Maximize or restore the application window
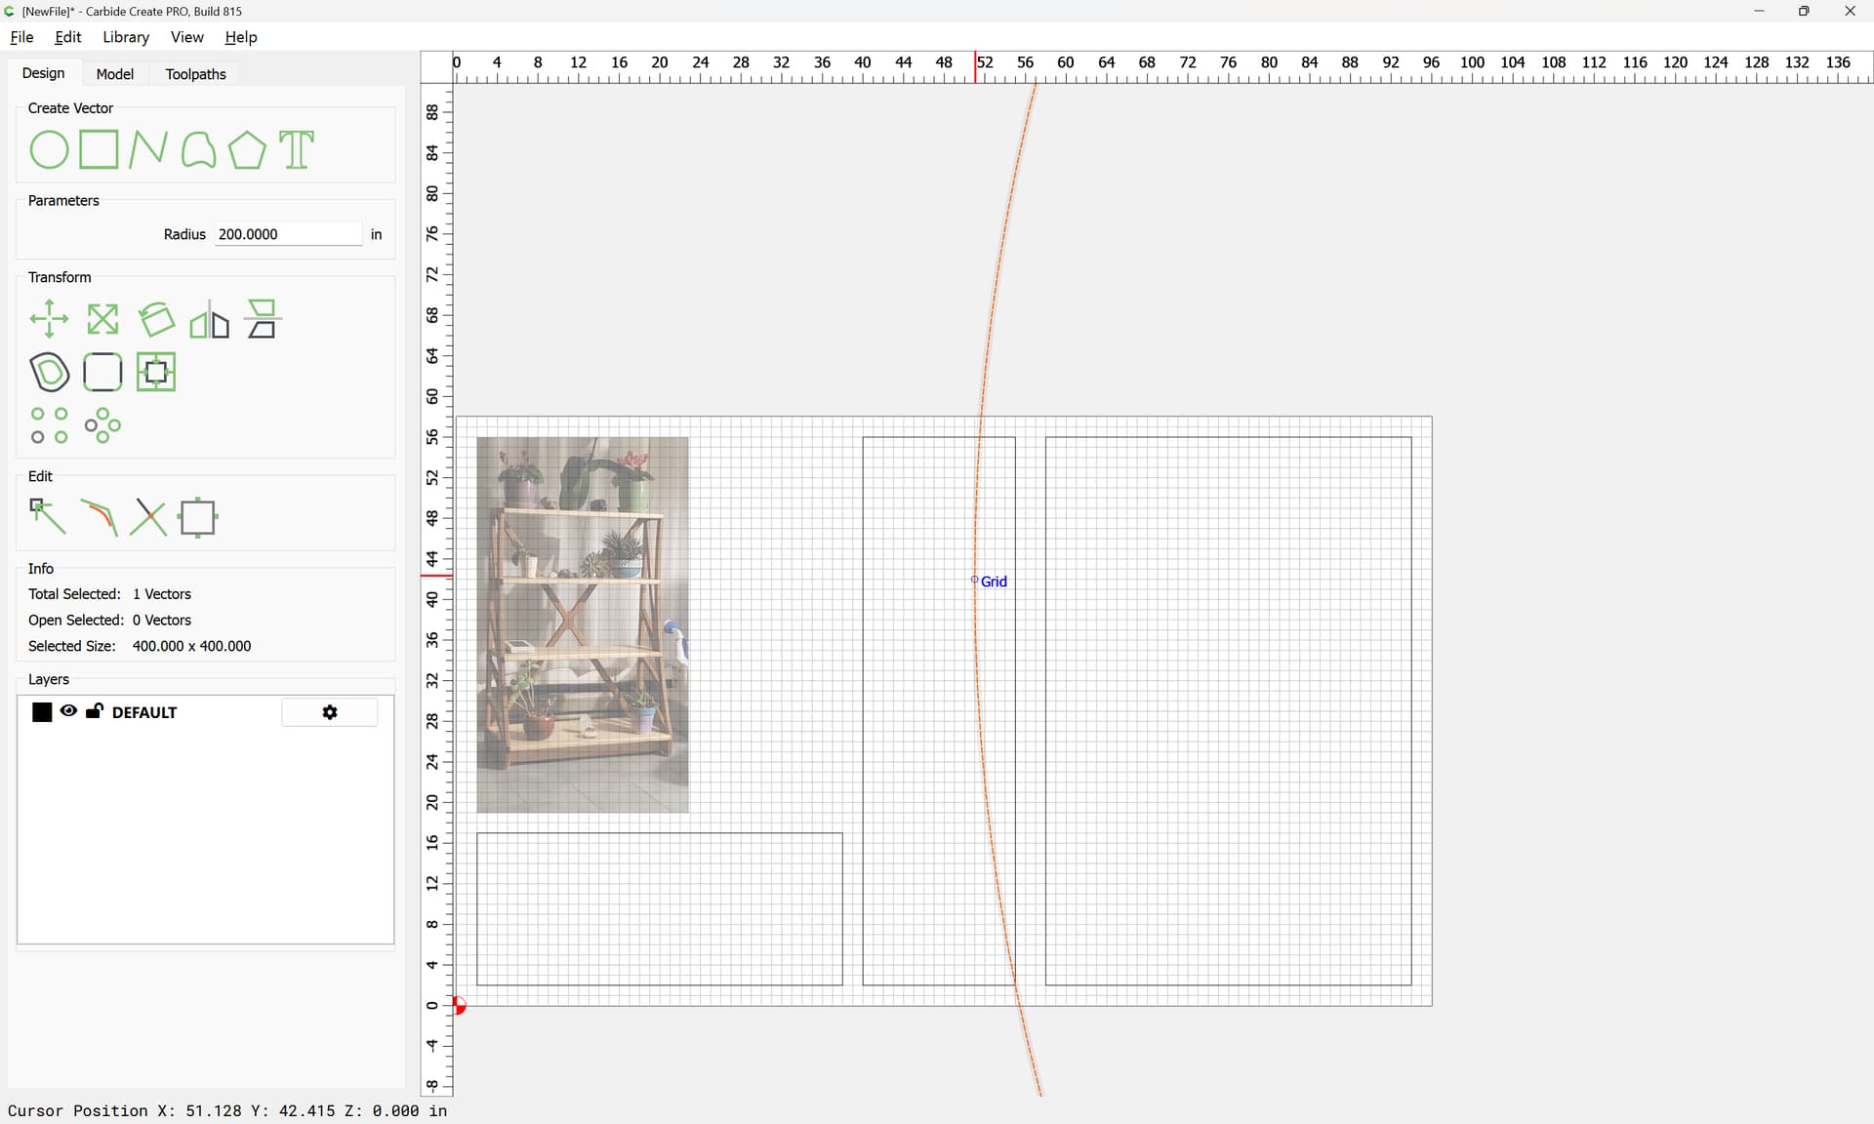Viewport: 1874px width, 1124px height. pyautogui.click(x=1804, y=11)
